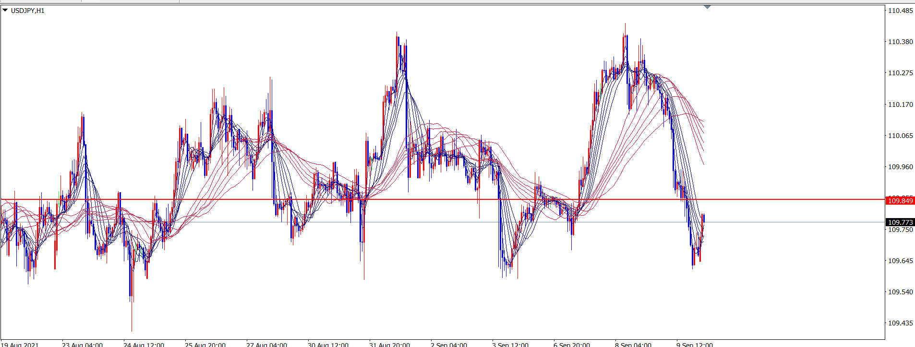
Task: Click the gray chart shift triangle marker
Action: (707, 7)
